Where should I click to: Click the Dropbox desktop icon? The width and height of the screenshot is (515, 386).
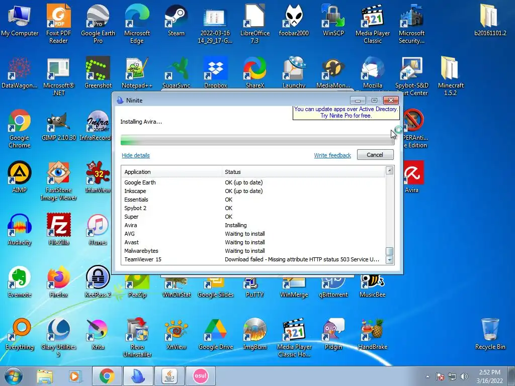tap(215, 72)
